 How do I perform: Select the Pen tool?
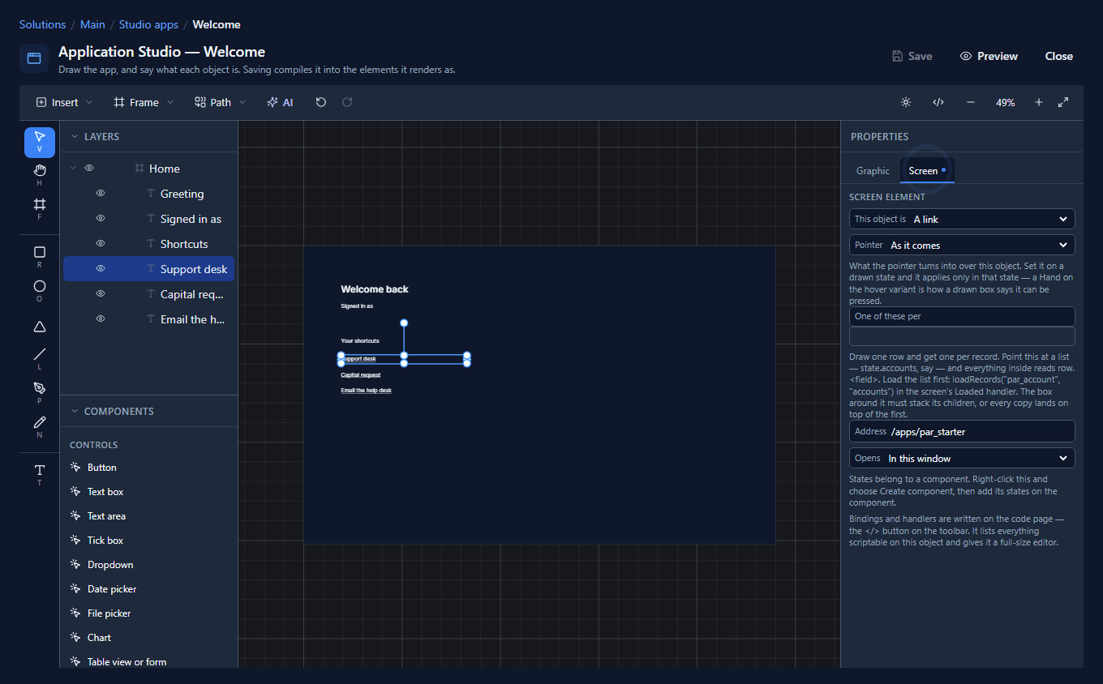click(x=40, y=392)
